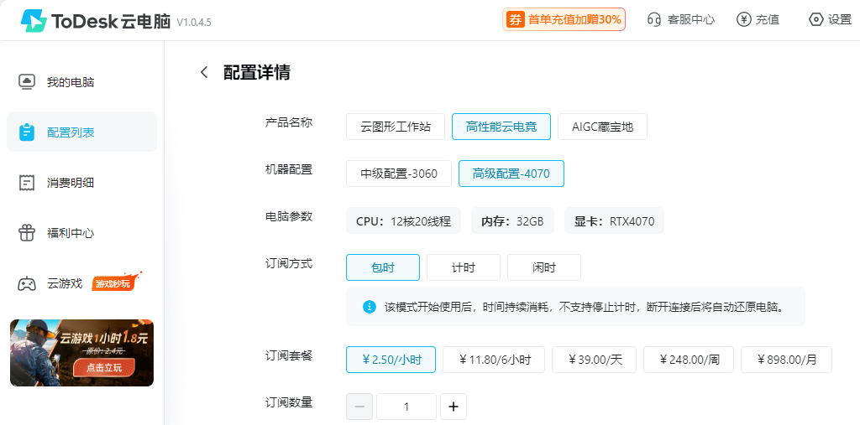Screen dimensions: 860x425
Task: Click the 消费明细 receipt icon
Action: pyautogui.click(x=27, y=183)
